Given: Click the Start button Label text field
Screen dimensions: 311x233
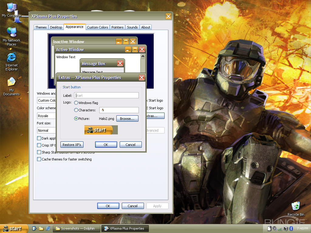Looking at the screenshot, I should [x=107, y=95].
